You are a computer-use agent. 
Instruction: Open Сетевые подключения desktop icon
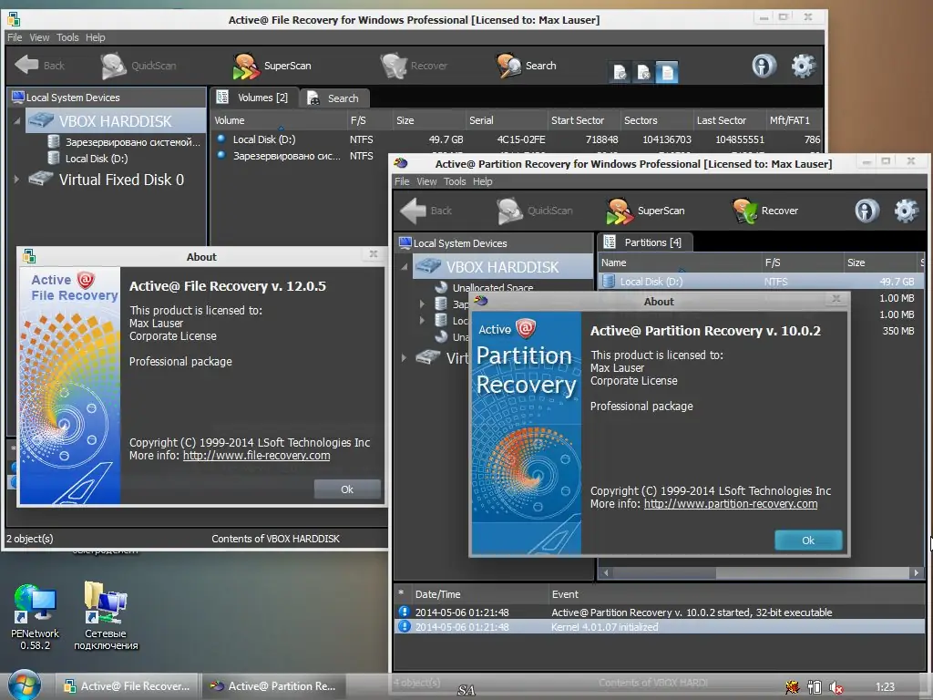(x=106, y=617)
